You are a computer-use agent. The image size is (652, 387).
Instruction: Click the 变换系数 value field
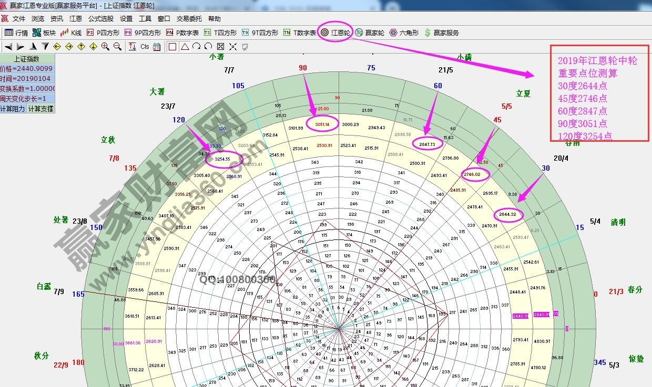27,89
